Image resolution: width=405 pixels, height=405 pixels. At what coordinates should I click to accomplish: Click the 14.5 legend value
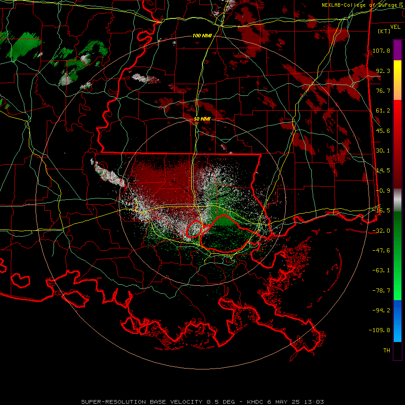click(x=383, y=171)
